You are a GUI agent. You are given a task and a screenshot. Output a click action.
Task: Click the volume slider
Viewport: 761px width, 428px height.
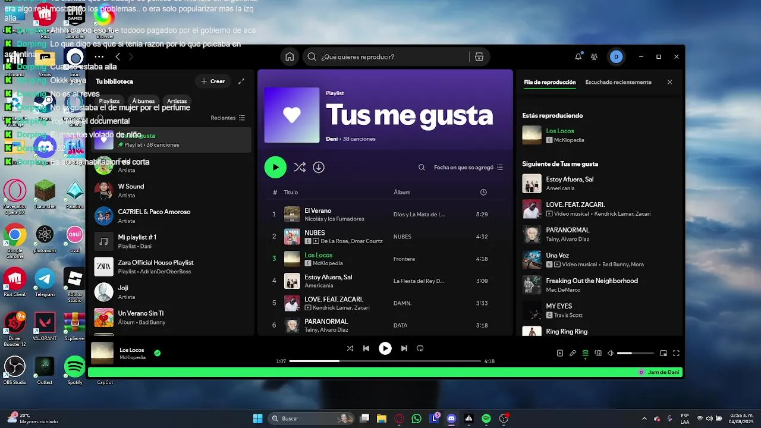(635, 353)
